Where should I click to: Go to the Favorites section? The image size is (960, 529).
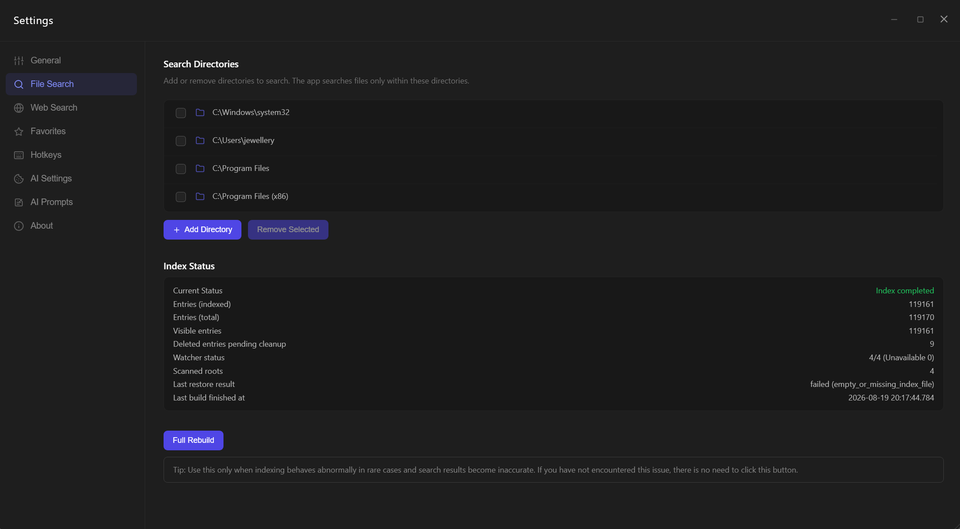(x=71, y=131)
